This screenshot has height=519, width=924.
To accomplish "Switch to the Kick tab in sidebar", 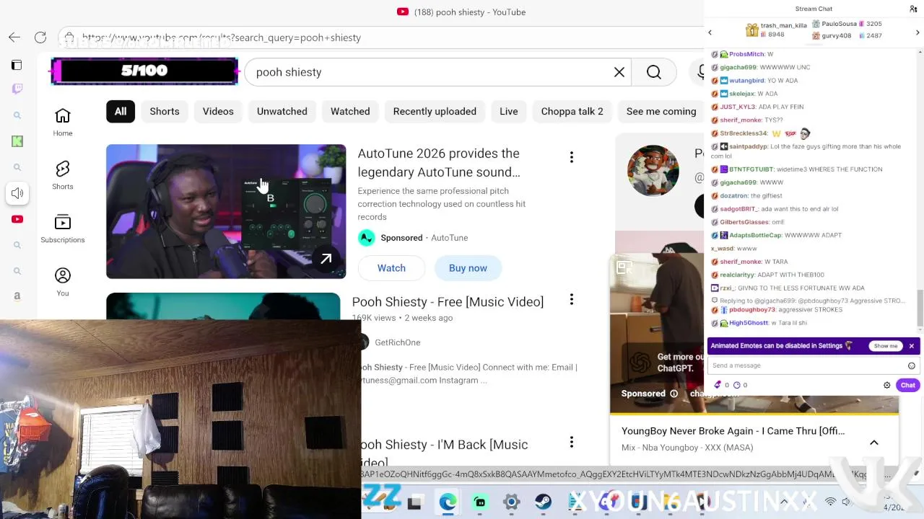I will 17,141.
